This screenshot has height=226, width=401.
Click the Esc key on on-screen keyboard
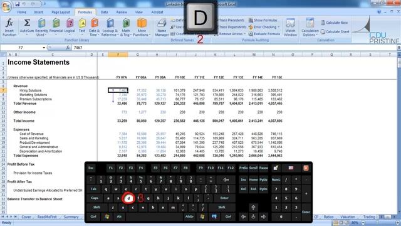click(91, 168)
